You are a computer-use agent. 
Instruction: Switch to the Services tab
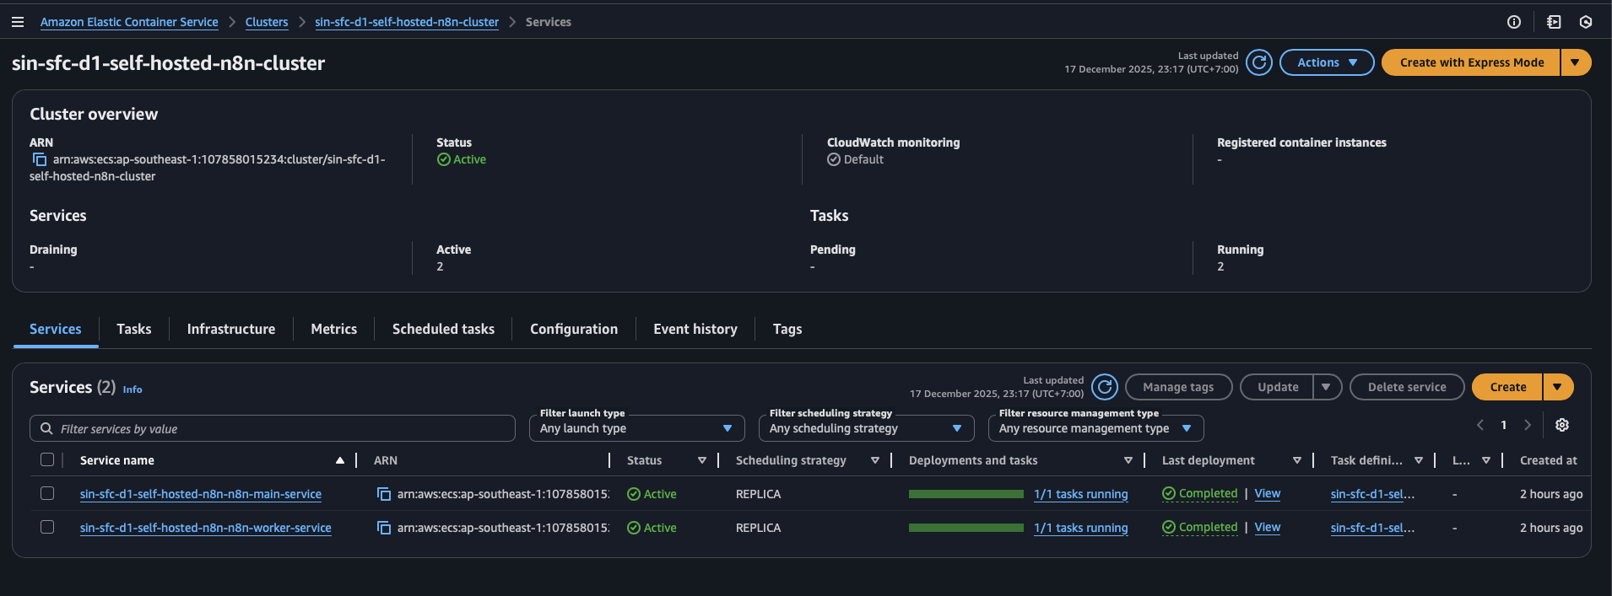tap(56, 329)
